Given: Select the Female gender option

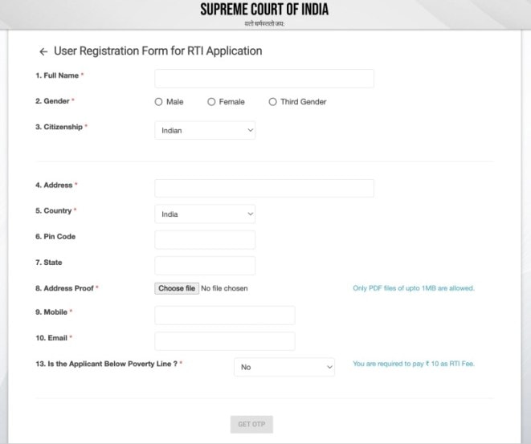Looking at the screenshot, I should (x=211, y=102).
